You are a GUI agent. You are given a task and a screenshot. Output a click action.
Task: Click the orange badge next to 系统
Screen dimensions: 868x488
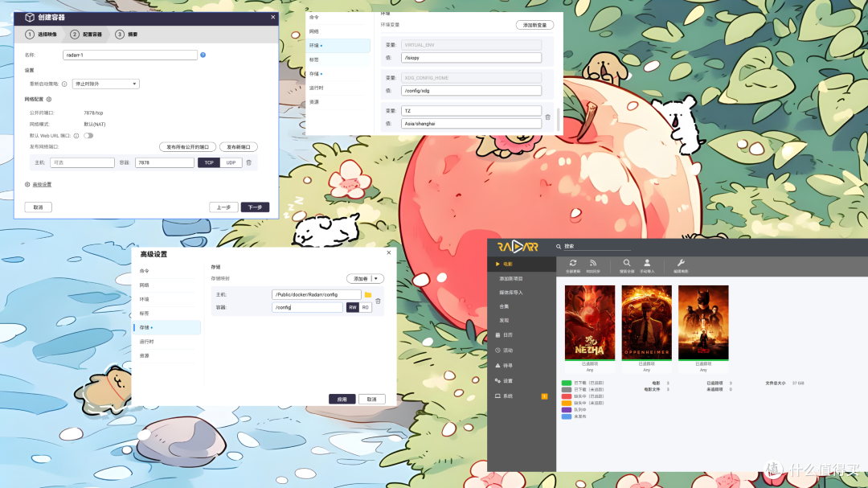pyautogui.click(x=544, y=396)
